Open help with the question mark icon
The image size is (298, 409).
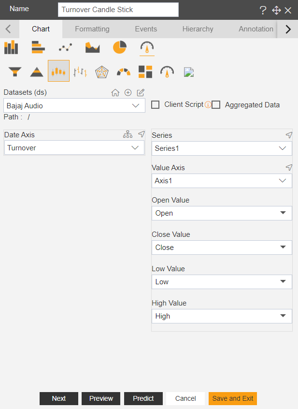pos(263,10)
